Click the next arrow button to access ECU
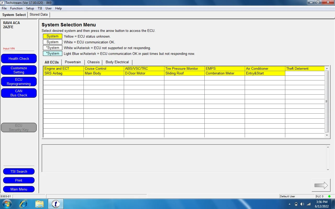This screenshot has width=335, height=209. click(x=321, y=185)
